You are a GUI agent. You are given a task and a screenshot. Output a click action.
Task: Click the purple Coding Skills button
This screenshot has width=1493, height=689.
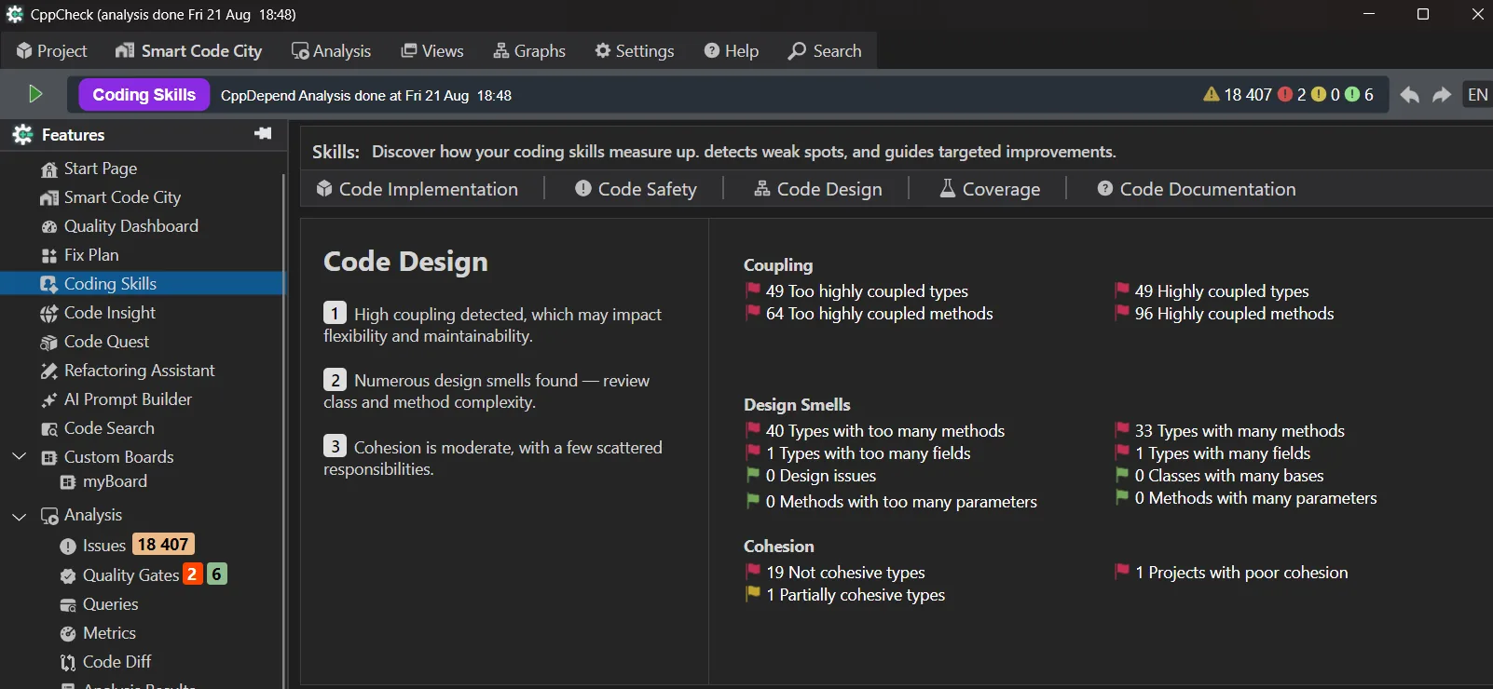click(x=144, y=95)
